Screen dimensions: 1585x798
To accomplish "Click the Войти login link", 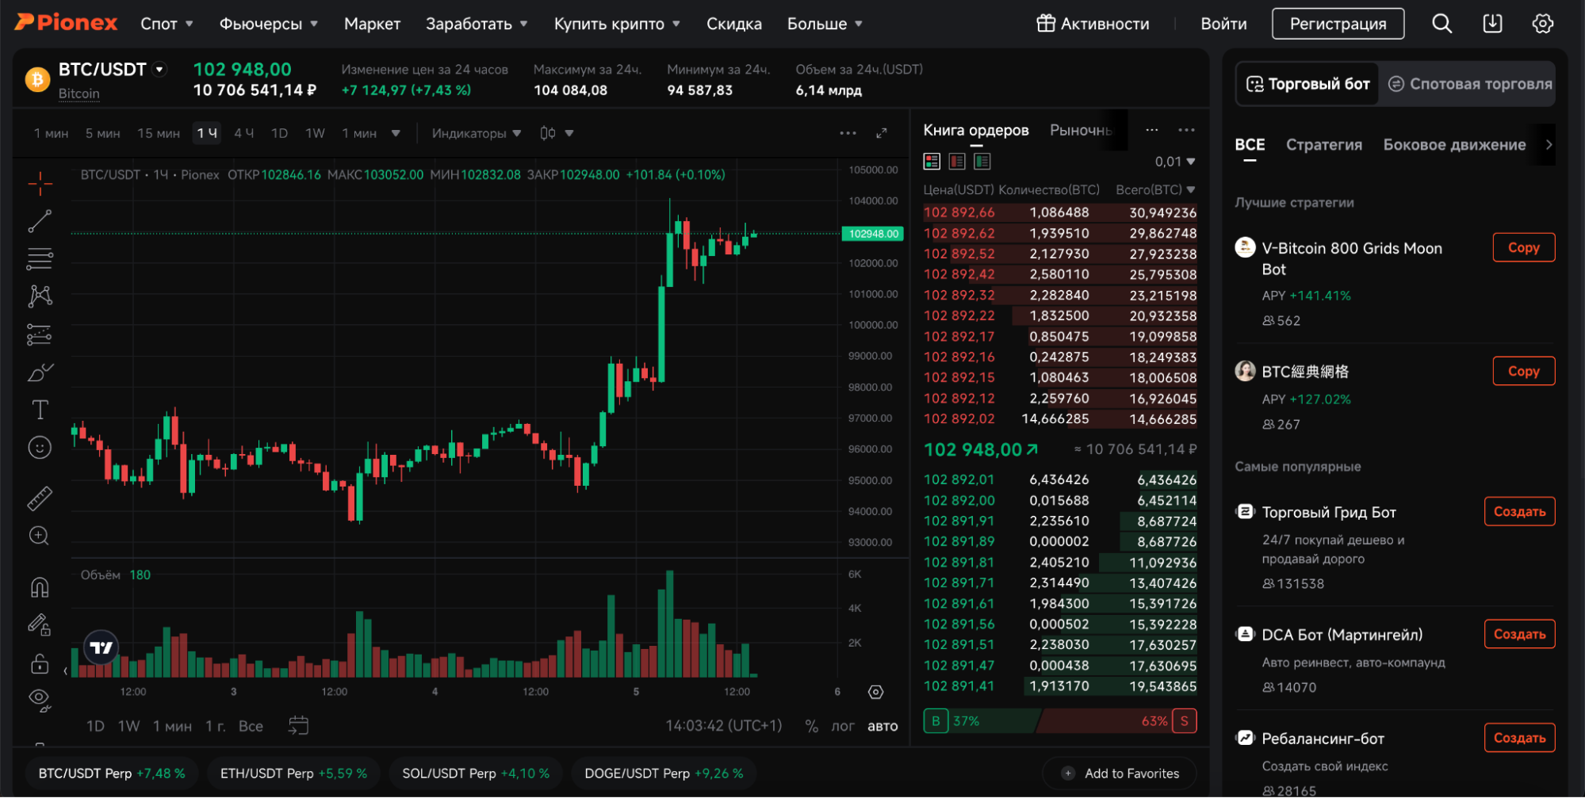I will click(1223, 24).
